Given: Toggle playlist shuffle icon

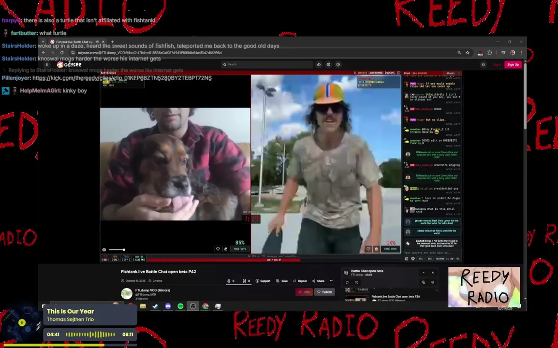Looking at the screenshot, I should [x=356, y=282].
